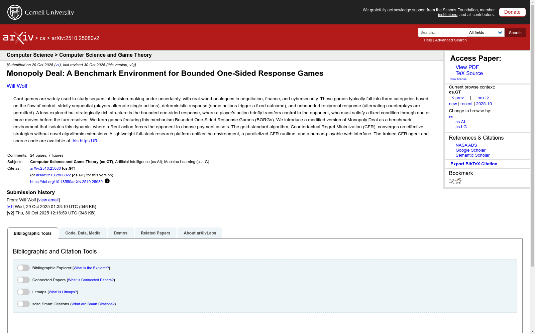Click cs breadcrumb link in header
Viewport: 535px width, 334px height.
42,38
